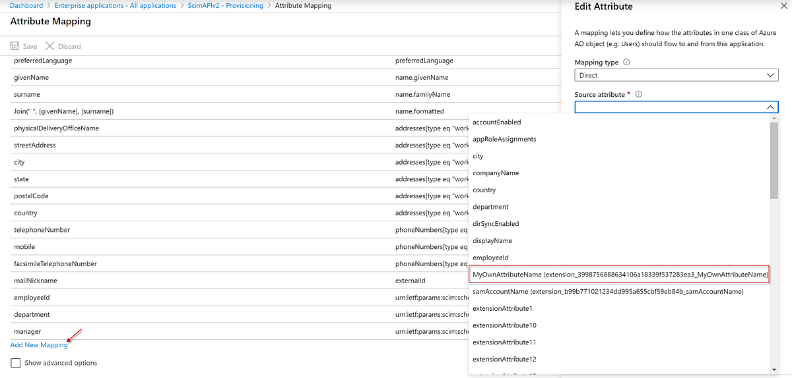Click externalId target attribute cell
The width and height of the screenshot is (792, 378).
411,281
